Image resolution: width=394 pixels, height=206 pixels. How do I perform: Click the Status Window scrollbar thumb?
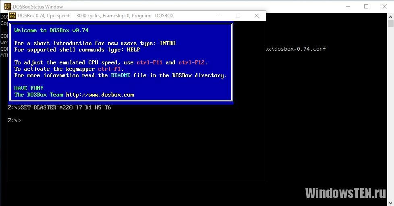(390, 24)
